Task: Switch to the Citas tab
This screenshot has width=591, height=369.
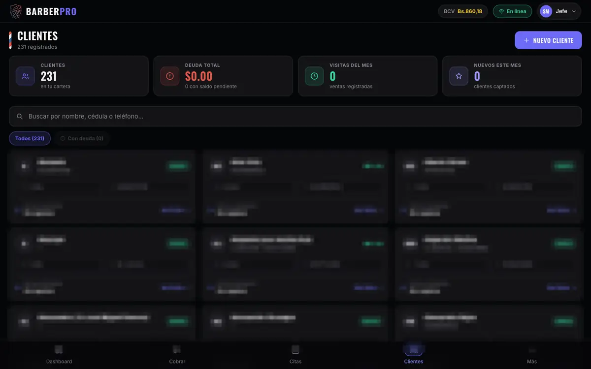Action: click(x=295, y=354)
